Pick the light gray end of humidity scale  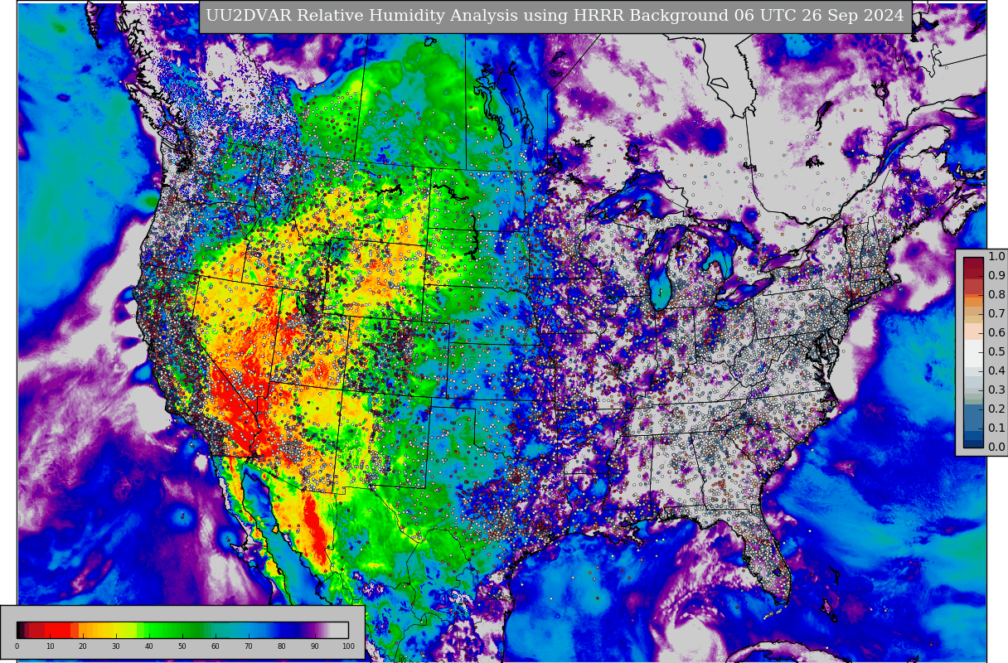point(340,630)
